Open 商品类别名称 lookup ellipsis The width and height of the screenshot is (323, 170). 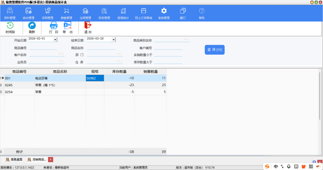(186, 40)
